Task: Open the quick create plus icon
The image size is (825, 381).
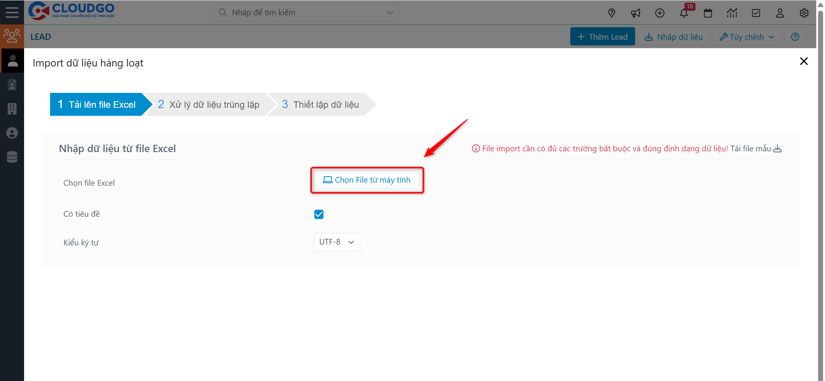Action: pos(660,13)
